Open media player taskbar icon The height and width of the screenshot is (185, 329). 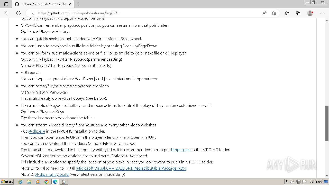pos(38,182)
